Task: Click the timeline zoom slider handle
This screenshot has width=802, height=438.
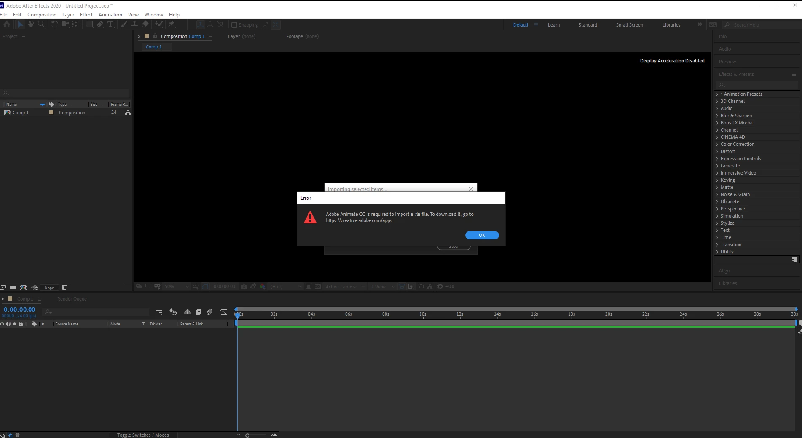Action: point(247,435)
